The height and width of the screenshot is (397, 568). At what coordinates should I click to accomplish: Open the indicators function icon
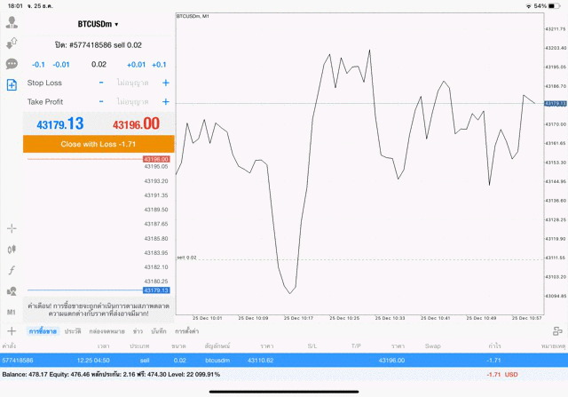click(12, 269)
